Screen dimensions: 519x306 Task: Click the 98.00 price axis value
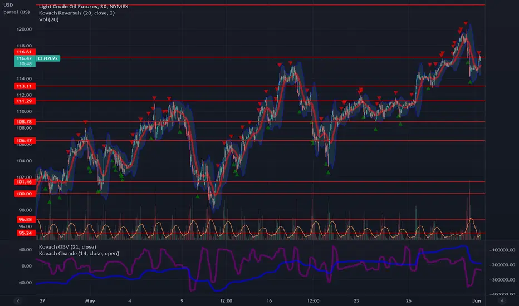coord(26,210)
